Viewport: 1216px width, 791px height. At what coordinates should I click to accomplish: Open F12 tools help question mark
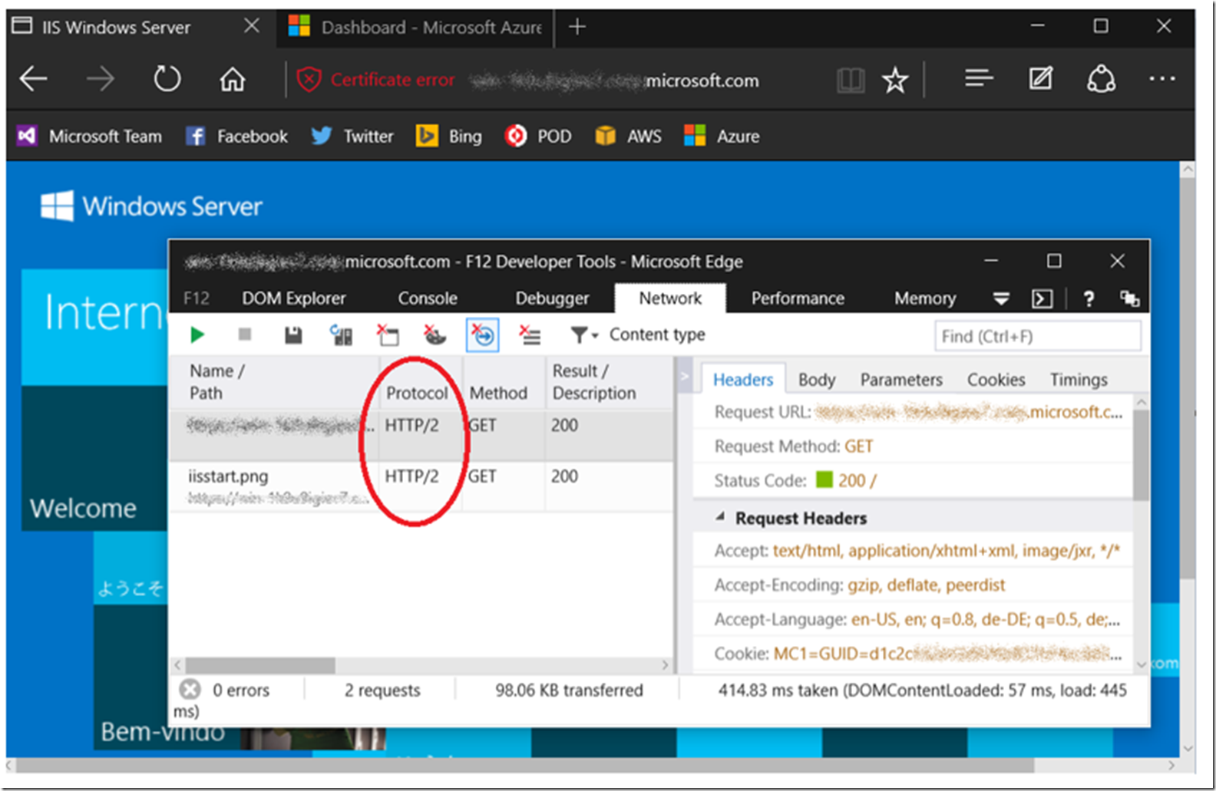1088,298
